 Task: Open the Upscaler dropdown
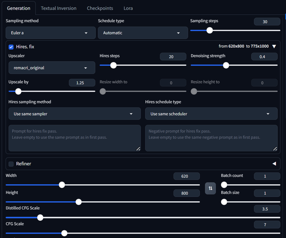[52, 68]
